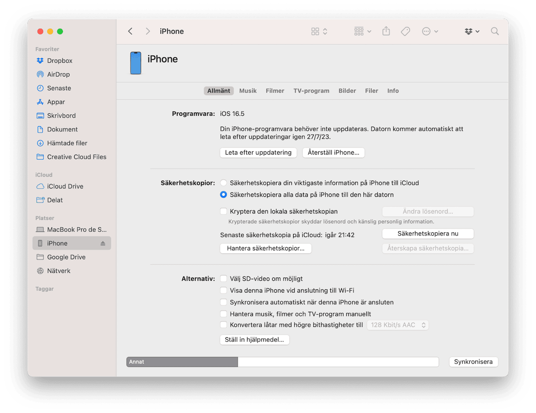This screenshot has height=413, width=536.
Task: Click the iPhone window title text
Action: [x=172, y=31]
